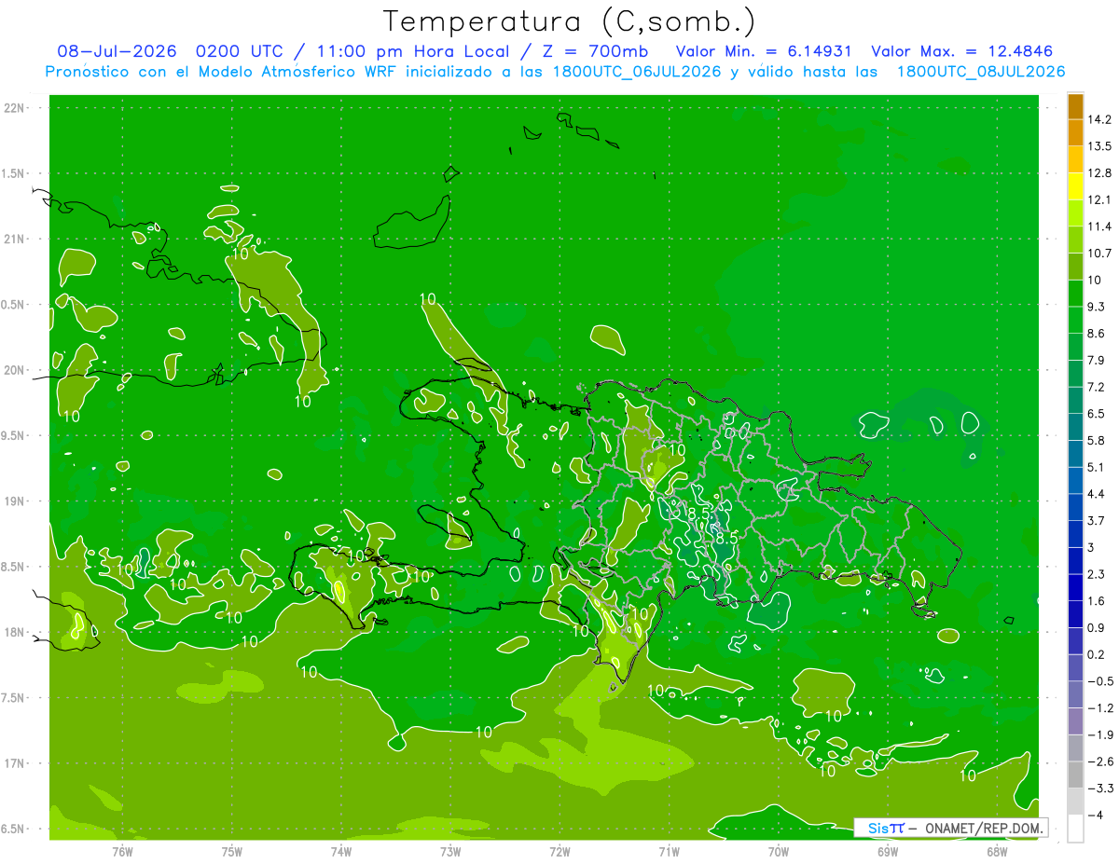Click the '18N' latitude axis label
1119x864 pixels.
coord(14,632)
